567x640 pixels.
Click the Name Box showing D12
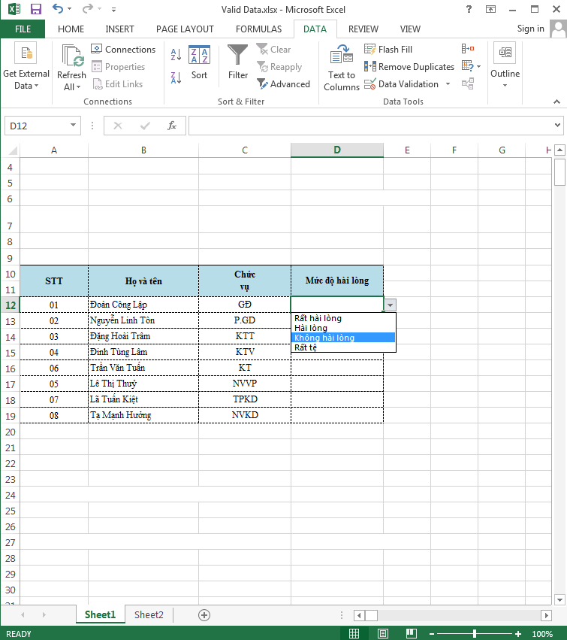pos(37,126)
